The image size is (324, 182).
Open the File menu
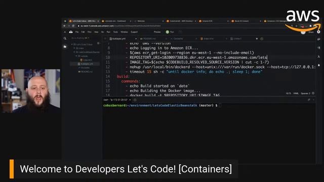click(x=77, y=32)
